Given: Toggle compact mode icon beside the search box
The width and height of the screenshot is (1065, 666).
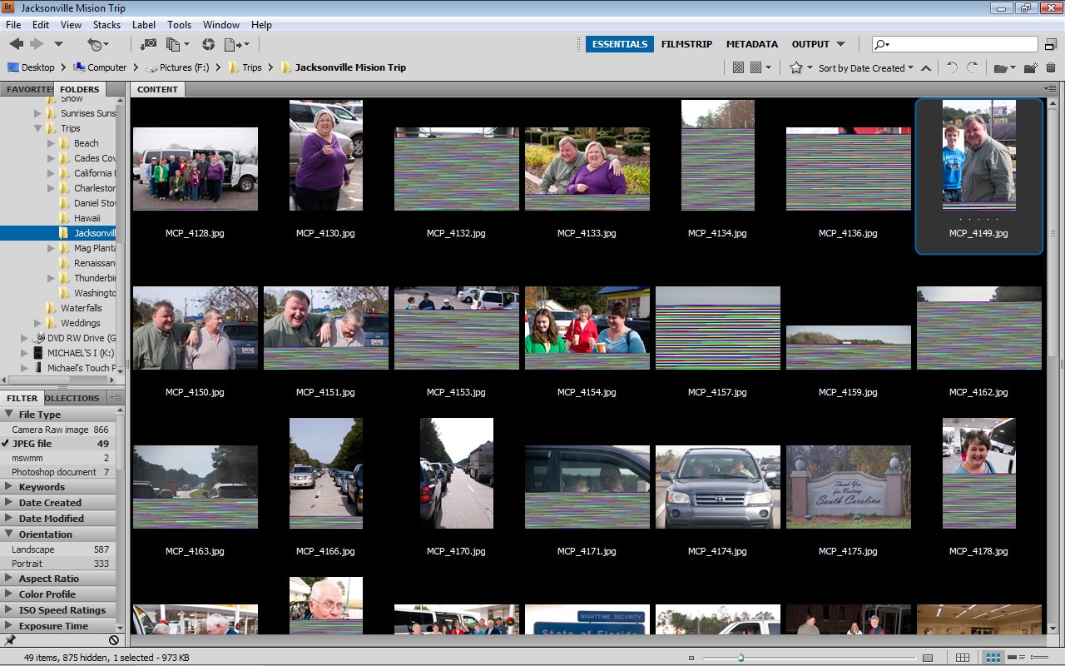Looking at the screenshot, I should 1051,44.
